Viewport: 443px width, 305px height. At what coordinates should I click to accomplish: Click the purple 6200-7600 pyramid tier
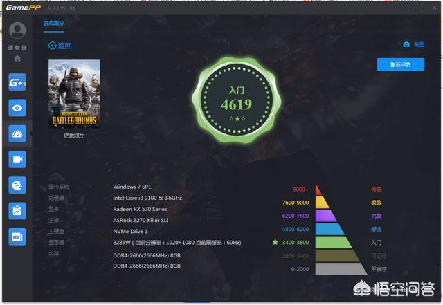pos(326,216)
